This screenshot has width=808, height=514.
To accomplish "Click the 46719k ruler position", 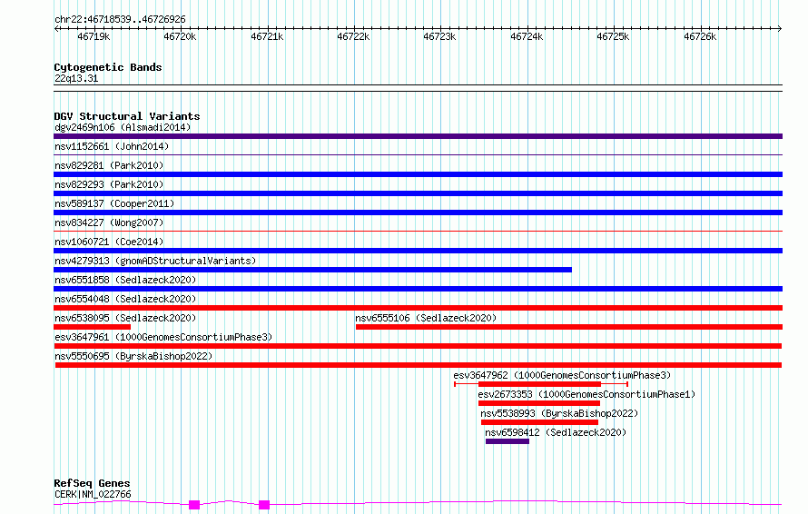I will [94, 36].
